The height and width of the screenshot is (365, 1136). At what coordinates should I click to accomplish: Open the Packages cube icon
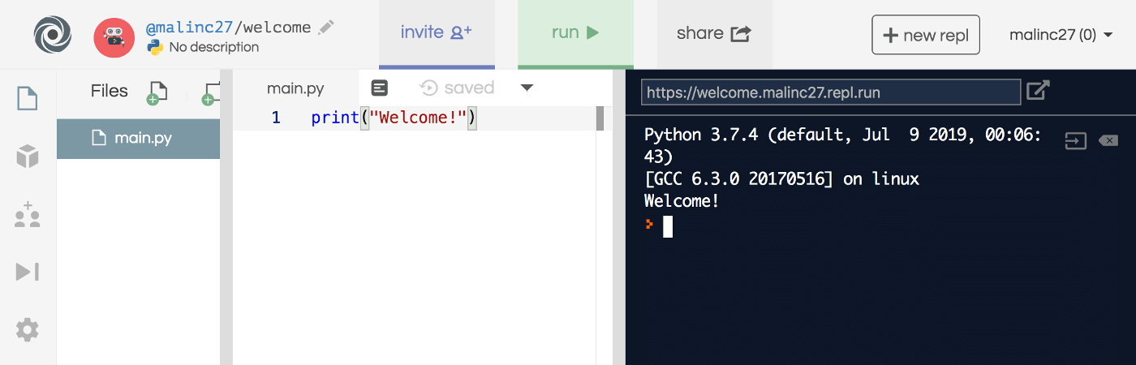pos(28,157)
